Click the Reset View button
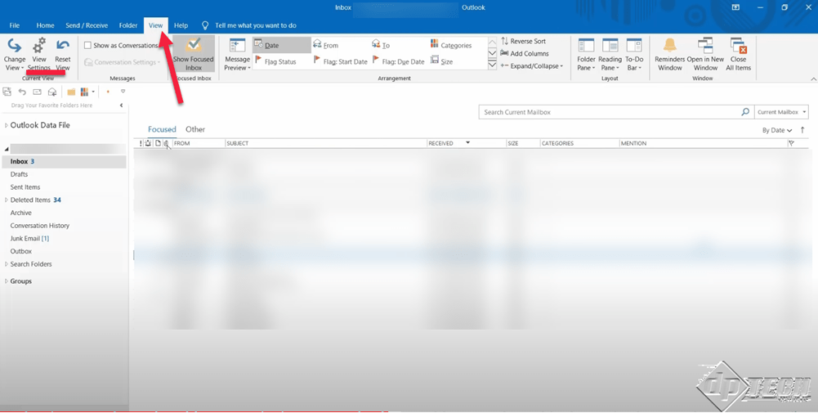Viewport: 818px width, 413px height. click(x=63, y=55)
